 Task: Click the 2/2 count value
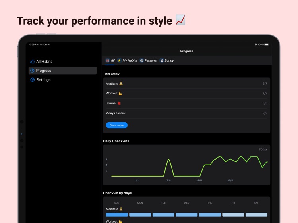265,113
